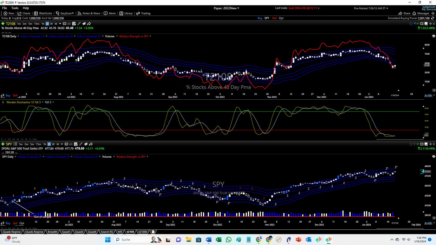The image size is (436, 245).
Task: Switch to the Breadth tab
Action: pos(53,232)
